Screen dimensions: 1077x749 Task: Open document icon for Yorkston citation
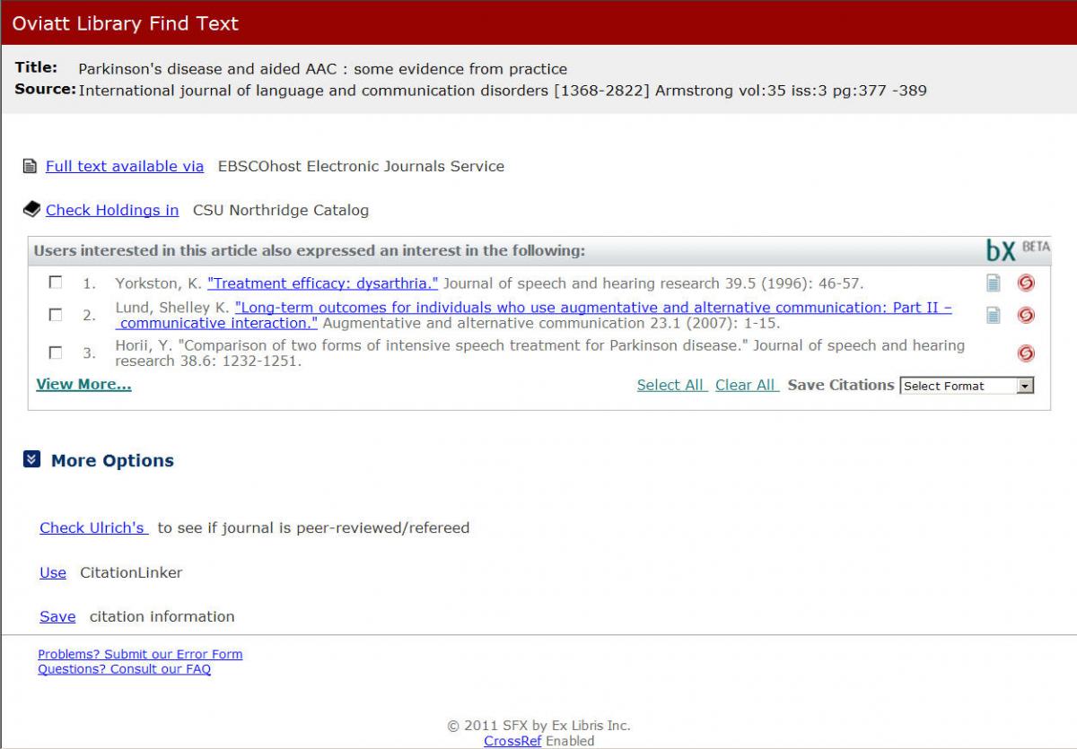[993, 283]
